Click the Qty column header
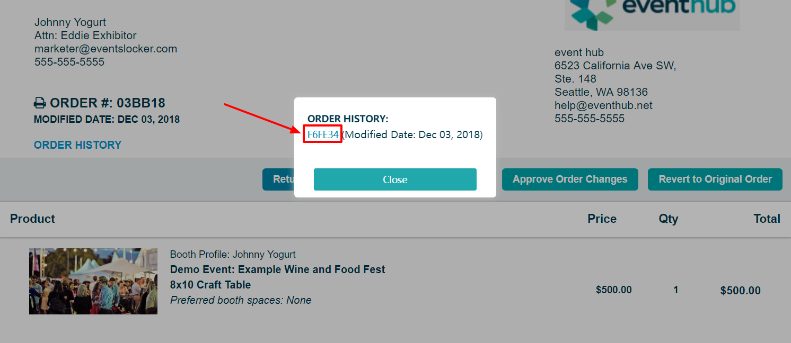The width and height of the screenshot is (791, 343). (x=668, y=219)
